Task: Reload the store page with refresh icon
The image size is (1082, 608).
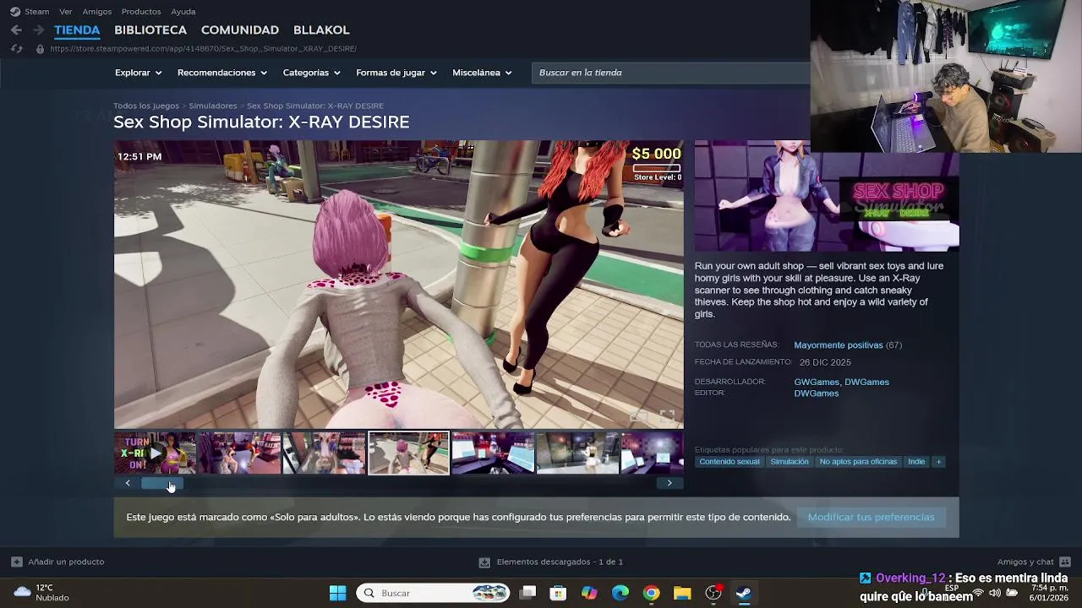Action: coord(16,49)
